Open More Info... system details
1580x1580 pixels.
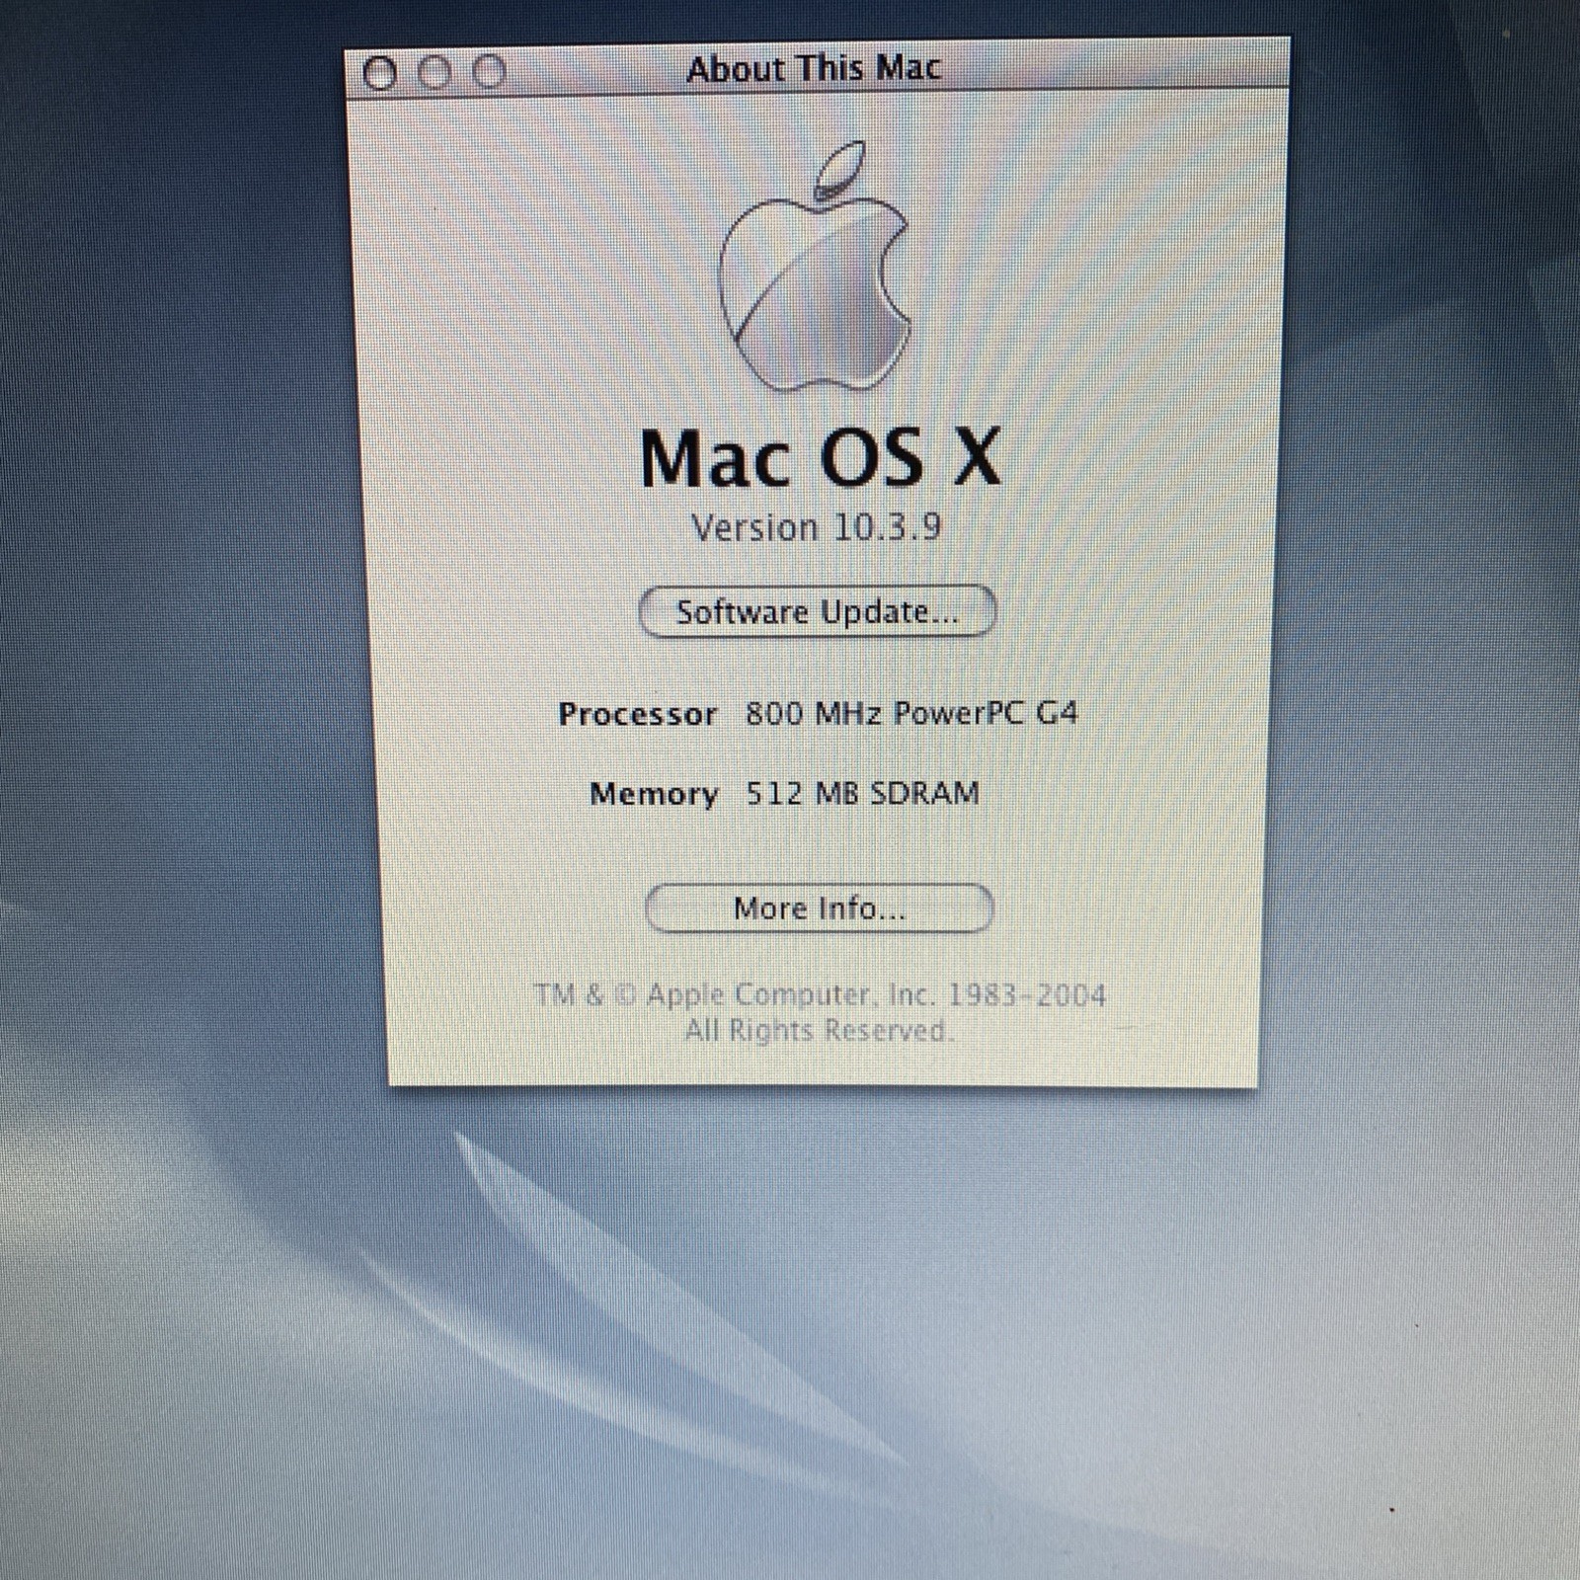tap(819, 908)
